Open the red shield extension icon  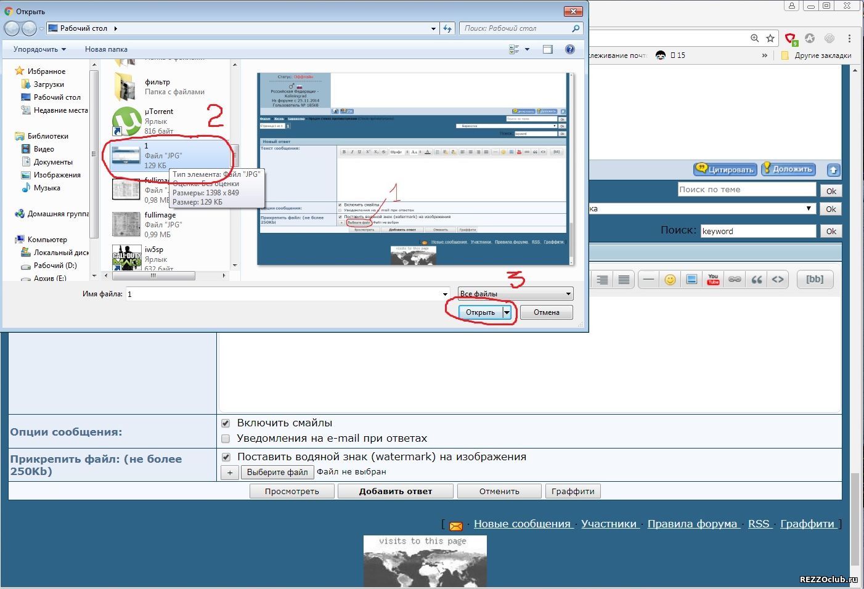(x=791, y=39)
